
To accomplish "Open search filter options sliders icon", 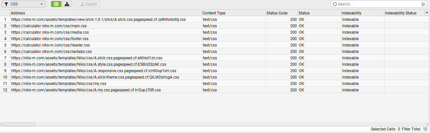I will (x=423, y=4).
